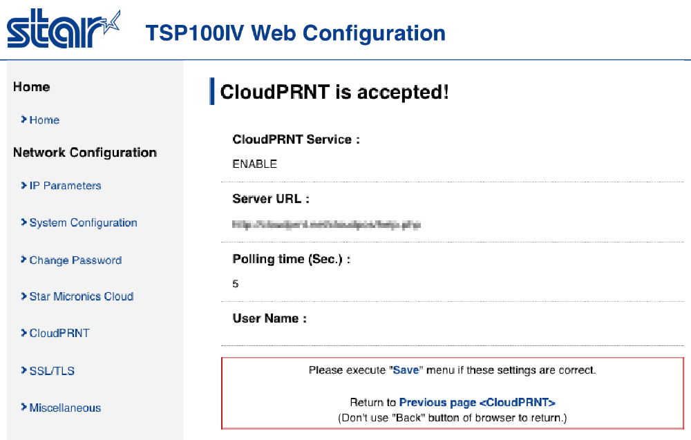Click the TSP100IV Web Configuration title
Image resolution: width=691 pixels, height=440 pixels.
click(296, 32)
